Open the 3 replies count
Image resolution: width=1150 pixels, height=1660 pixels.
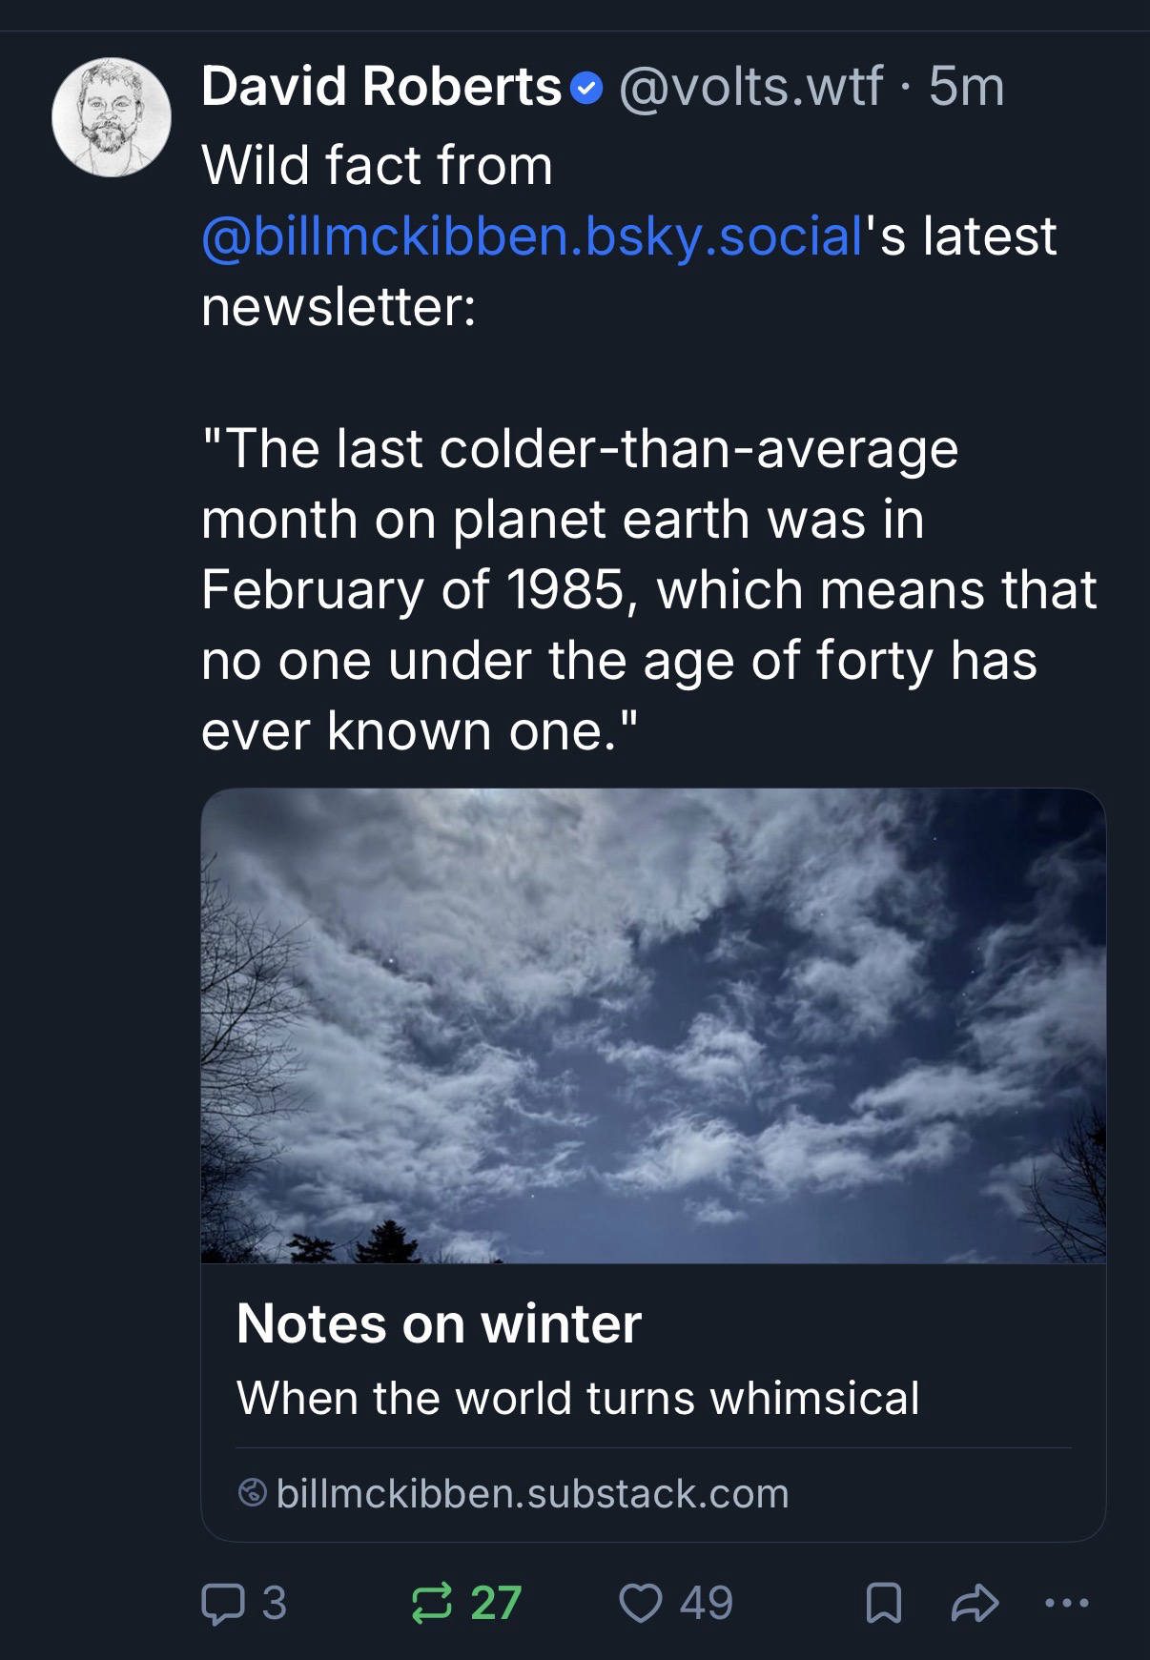274,1603
